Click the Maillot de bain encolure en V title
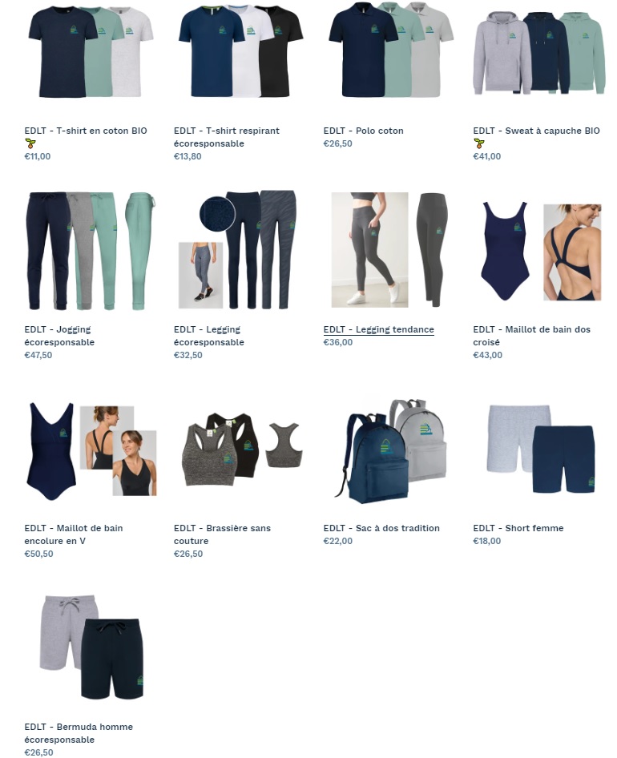The image size is (617, 758). 74,534
